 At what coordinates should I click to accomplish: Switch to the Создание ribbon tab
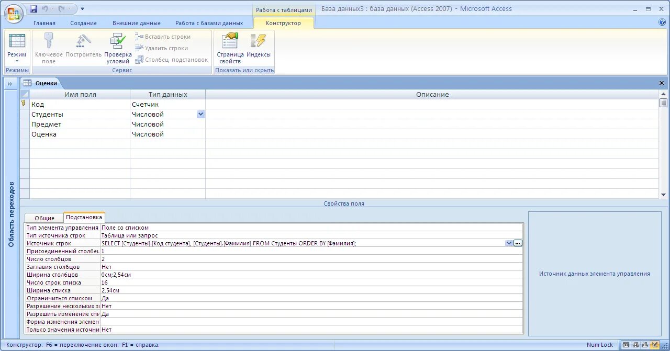[84, 23]
